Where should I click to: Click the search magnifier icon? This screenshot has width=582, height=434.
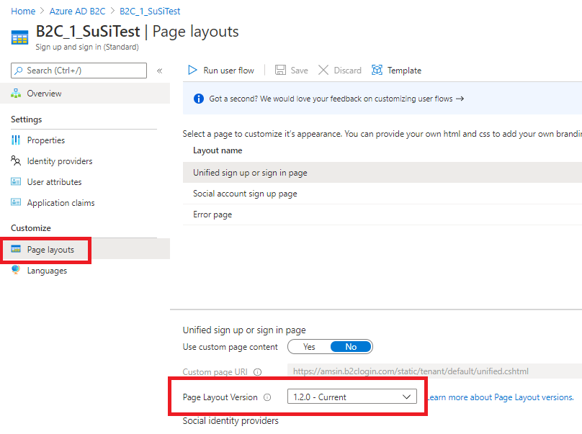click(18, 71)
